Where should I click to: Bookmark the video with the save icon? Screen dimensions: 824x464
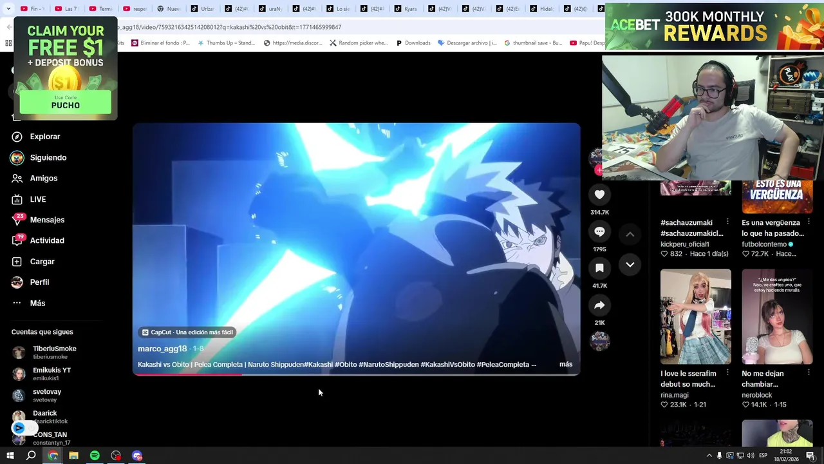point(599,268)
